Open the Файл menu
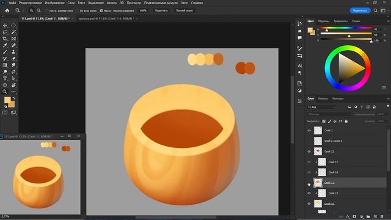Image resolution: width=391 pixels, height=220 pixels. pos(12,3)
